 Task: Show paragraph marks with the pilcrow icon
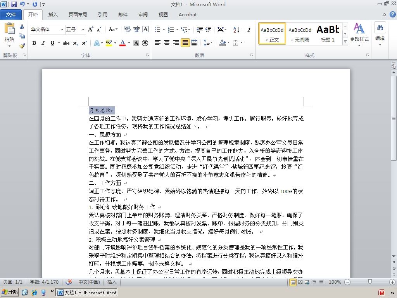(x=249, y=29)
